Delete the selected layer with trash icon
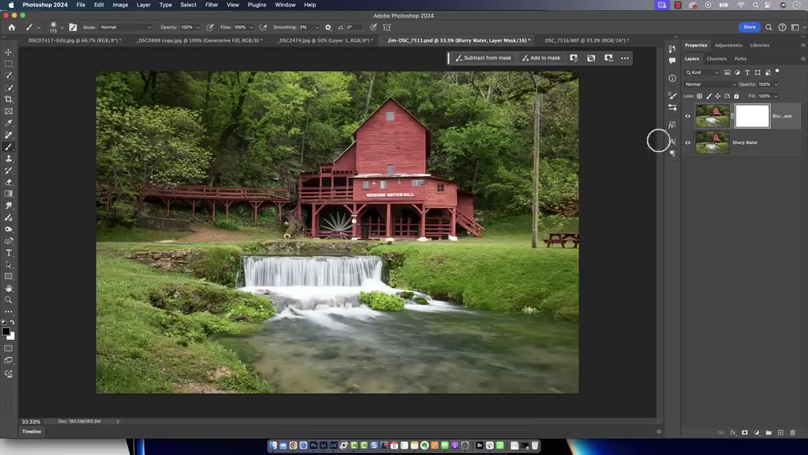 pos(793,433)
